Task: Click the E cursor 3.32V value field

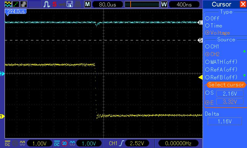Action: [229, 102]
